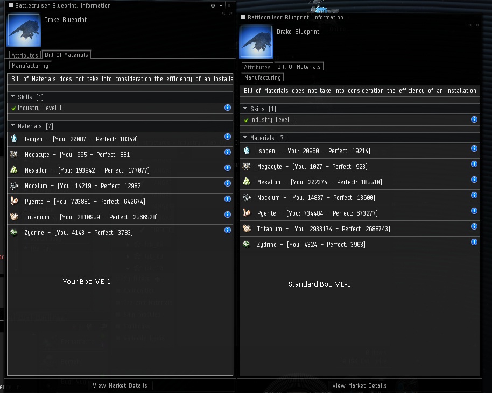This screenshot has width=492, height=393.
Task: Switch to Attributes tab in left window
Action: pos(25,55)
